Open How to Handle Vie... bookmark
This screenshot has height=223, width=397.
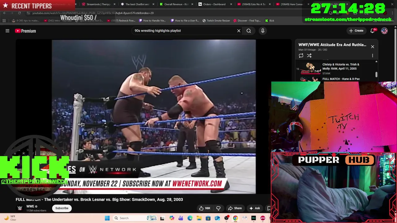click(x=152, y=21)
